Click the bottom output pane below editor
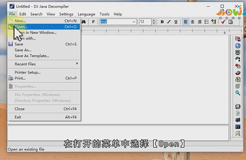 click(118, 133)
